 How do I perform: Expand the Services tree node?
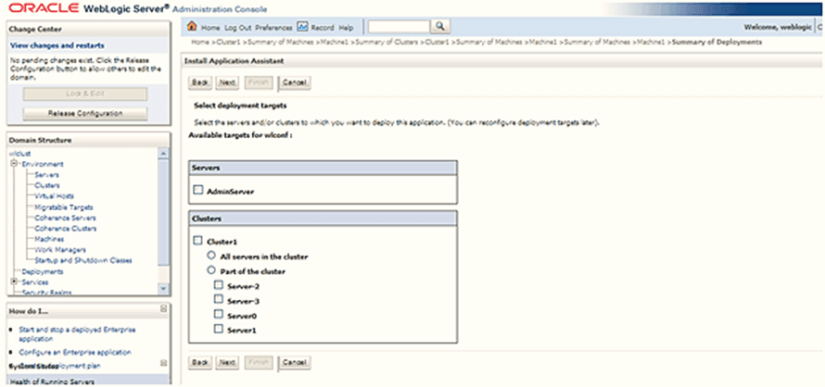point(14,281)
